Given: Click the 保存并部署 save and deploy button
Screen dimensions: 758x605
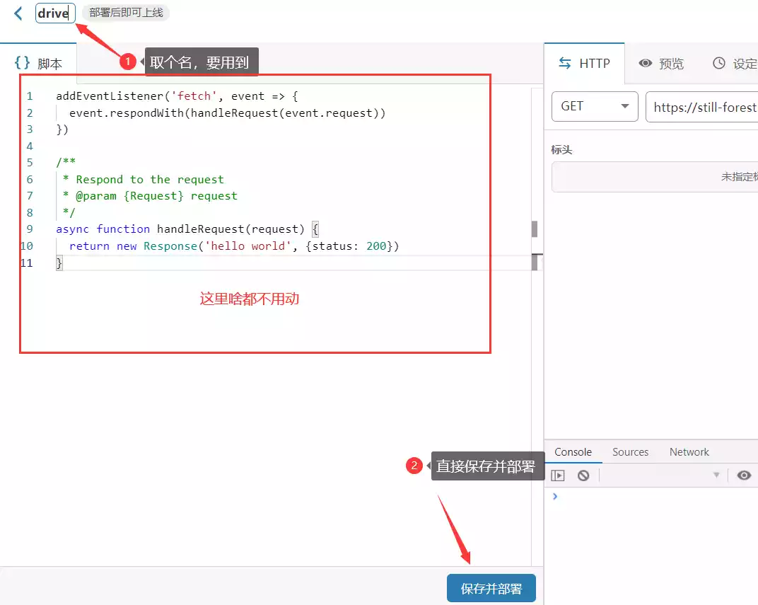Looking at the screenshot, I should [491, 588].
